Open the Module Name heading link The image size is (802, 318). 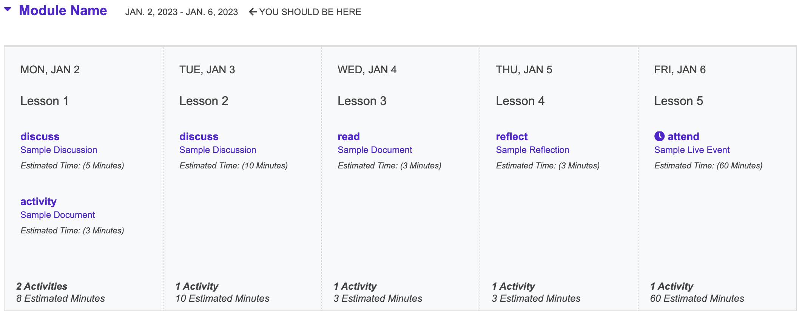click(x=63, y=11)
